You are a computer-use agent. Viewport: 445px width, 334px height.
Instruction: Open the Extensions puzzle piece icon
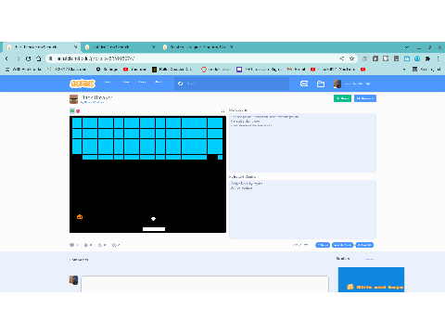coord(427,58)
